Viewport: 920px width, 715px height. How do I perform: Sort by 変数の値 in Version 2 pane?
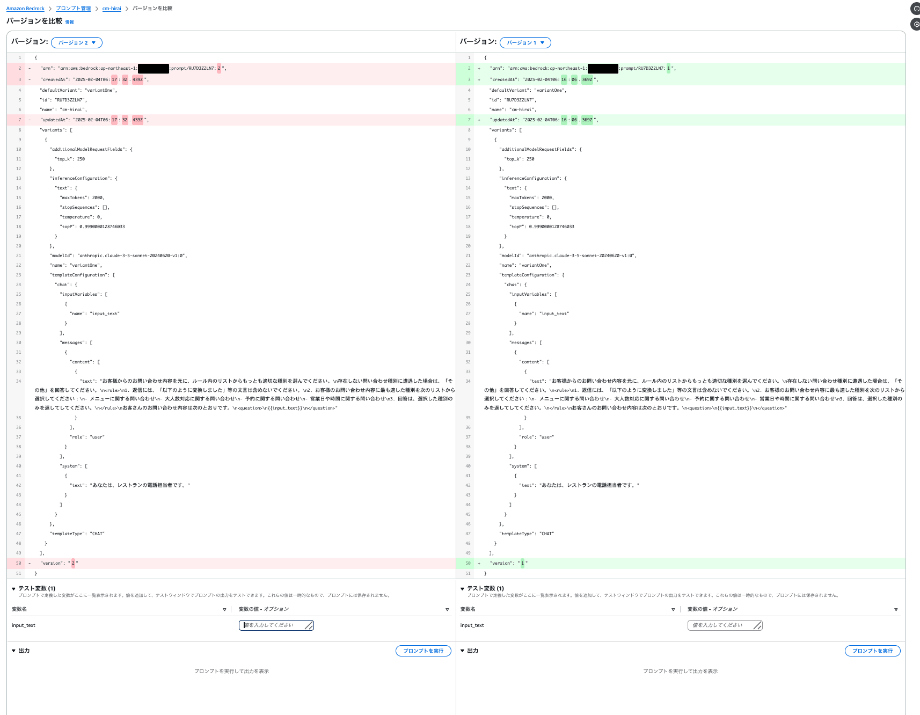(447, 610)
